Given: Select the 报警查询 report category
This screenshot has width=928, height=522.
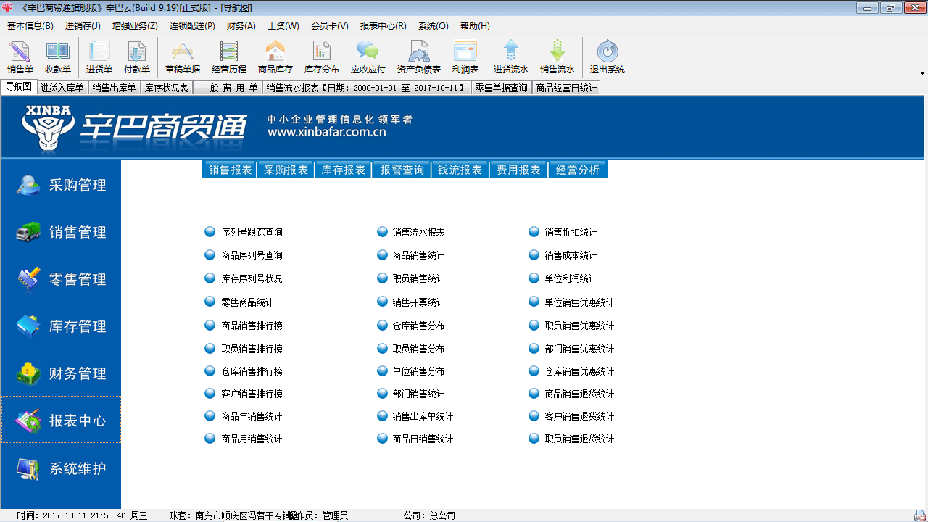Looking at the screenshot, I should pyautogui.click(x=402, y=170).
